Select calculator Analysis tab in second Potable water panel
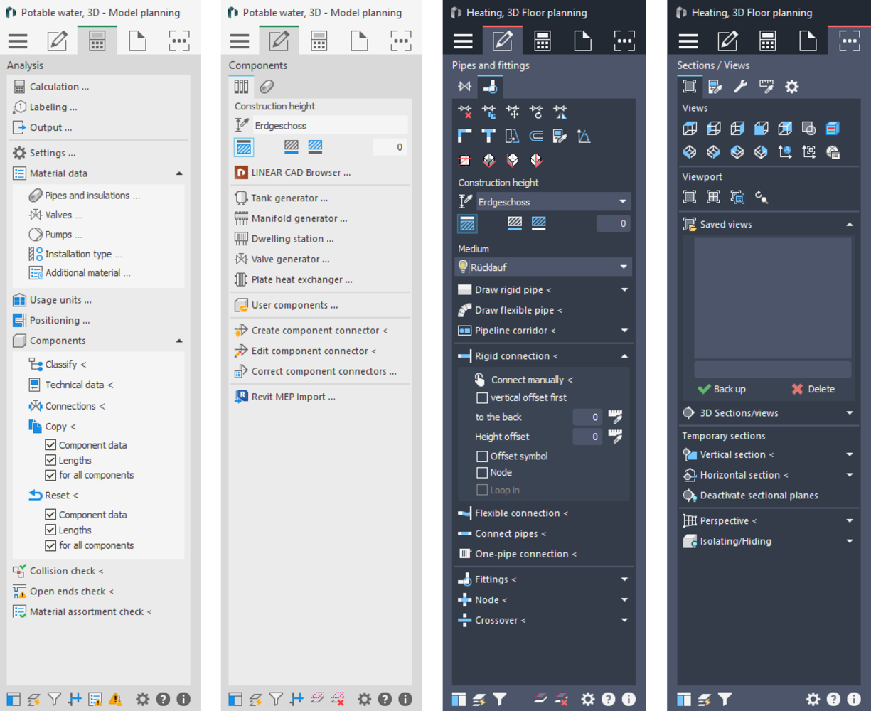 pyautogui.click(x=319, y=41)
